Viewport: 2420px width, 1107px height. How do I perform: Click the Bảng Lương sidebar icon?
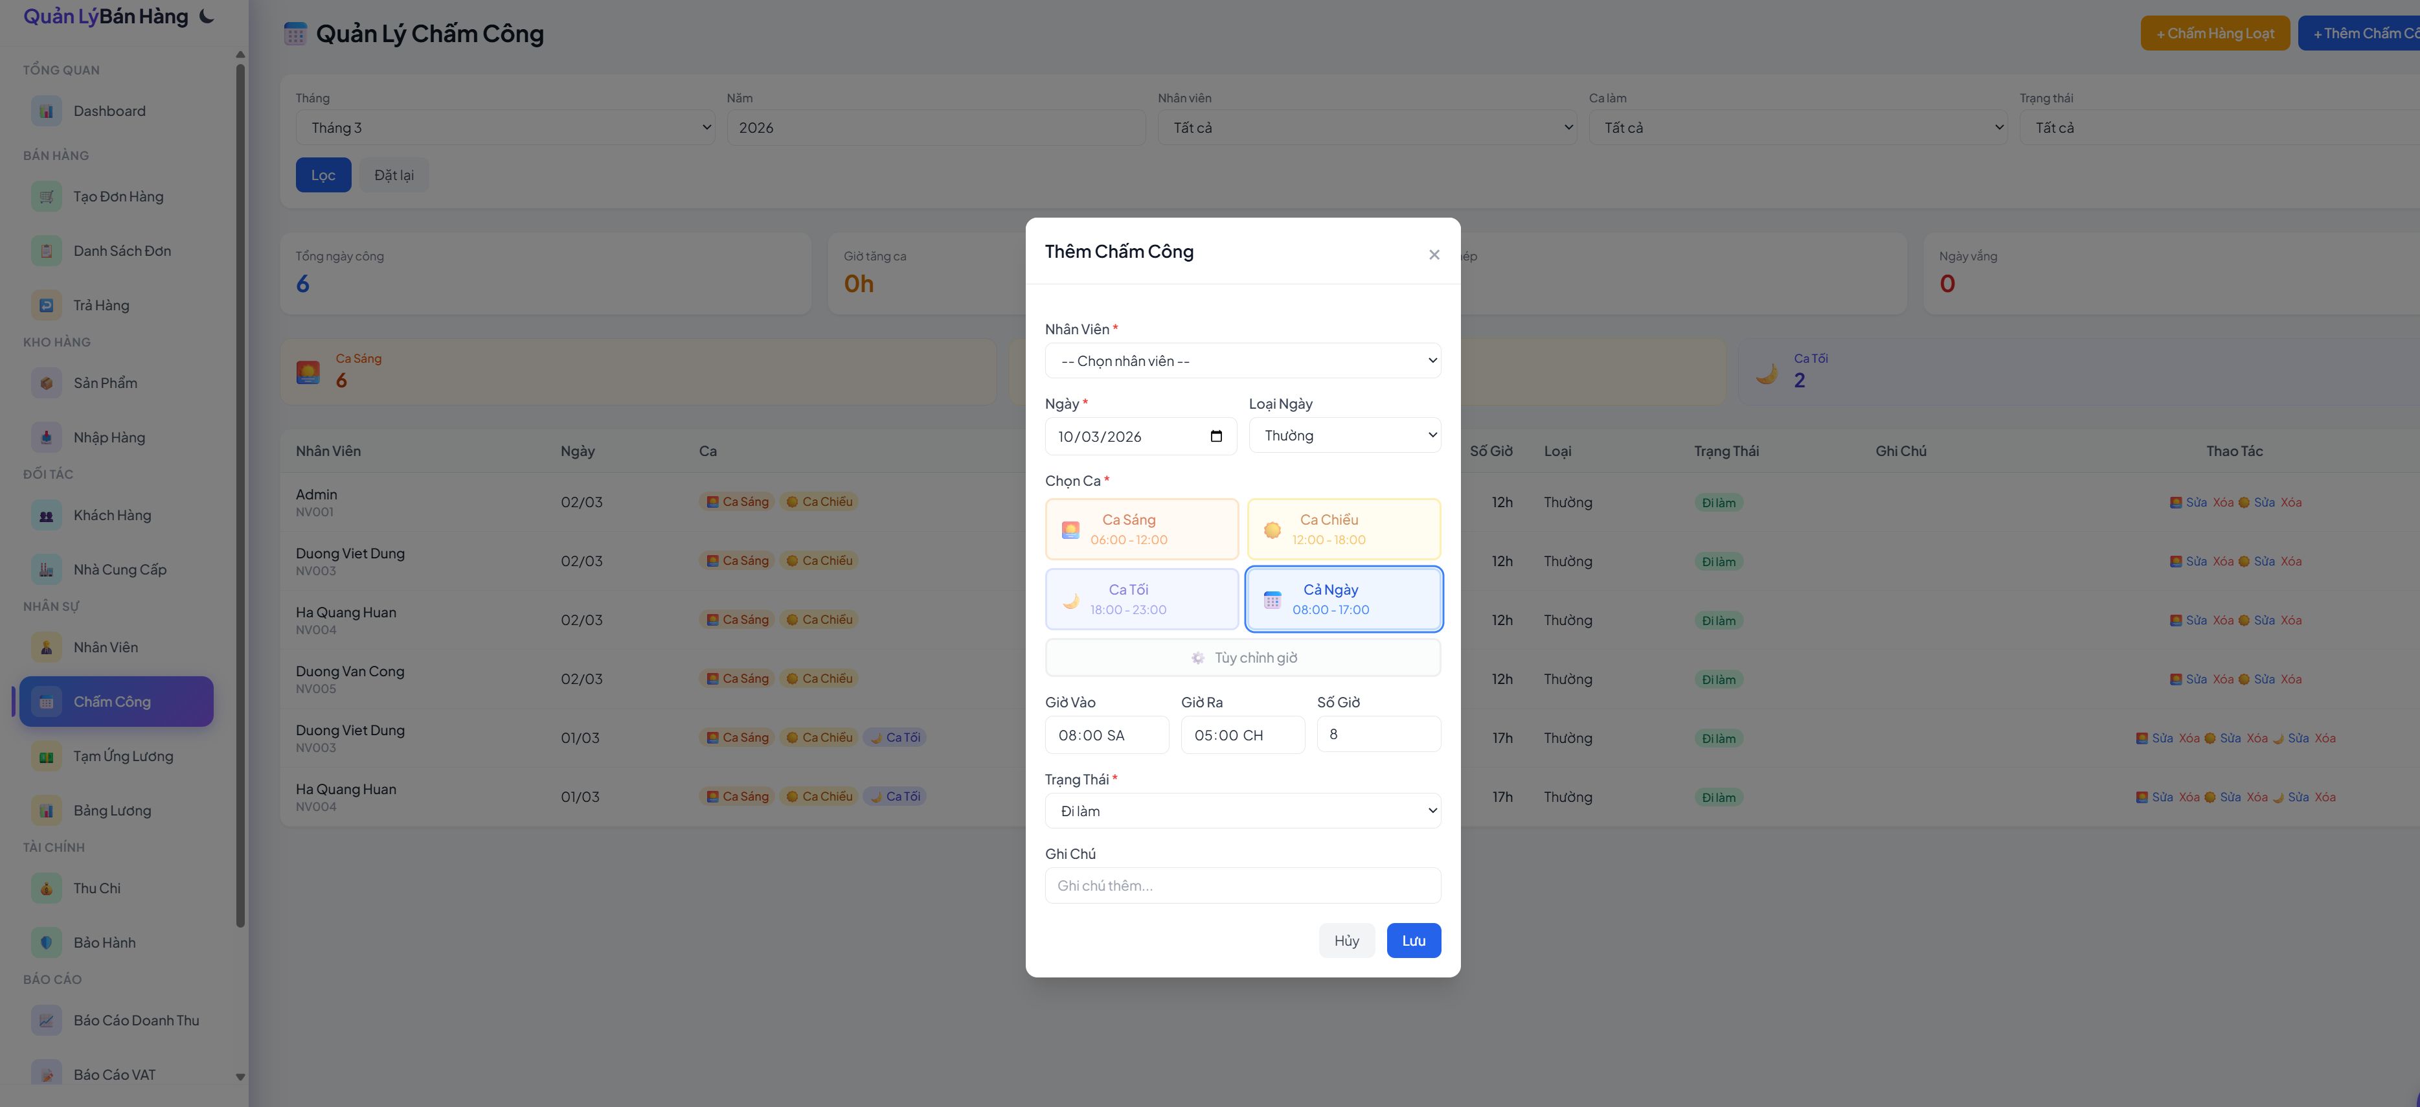[x=46, y=810]
